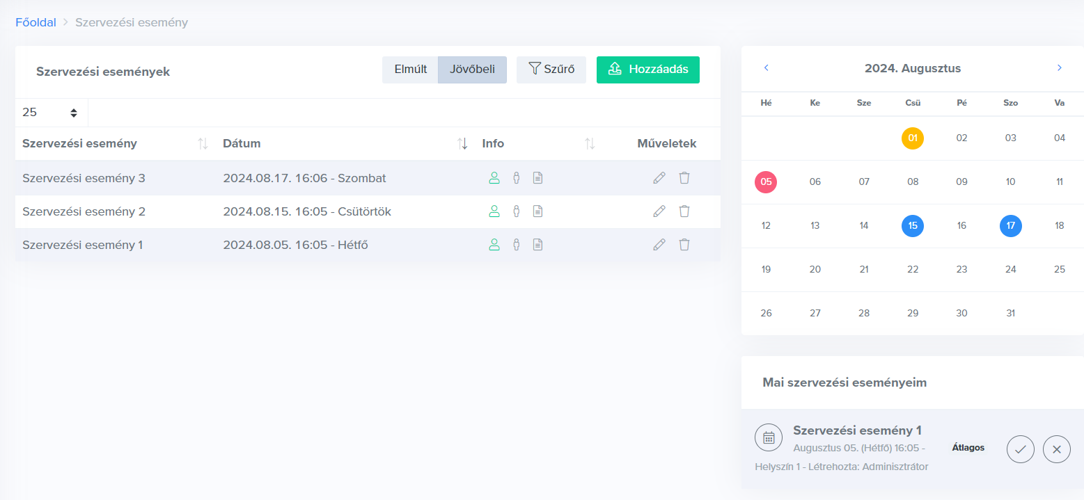Open the Szűrő filter

tap(551, 70)
